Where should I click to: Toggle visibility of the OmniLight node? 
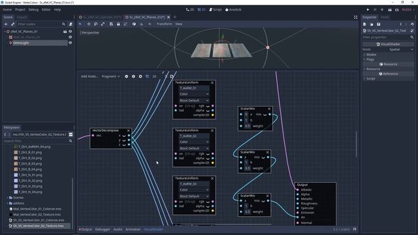pos(71,42)
